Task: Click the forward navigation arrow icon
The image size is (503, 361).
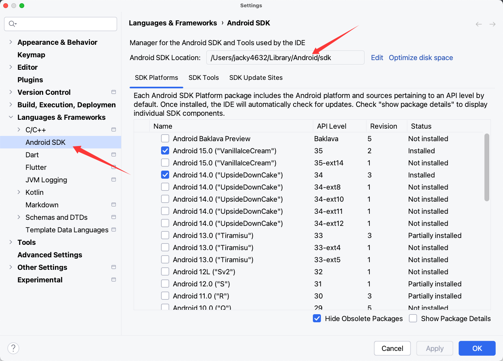Action: coord(493,24)
